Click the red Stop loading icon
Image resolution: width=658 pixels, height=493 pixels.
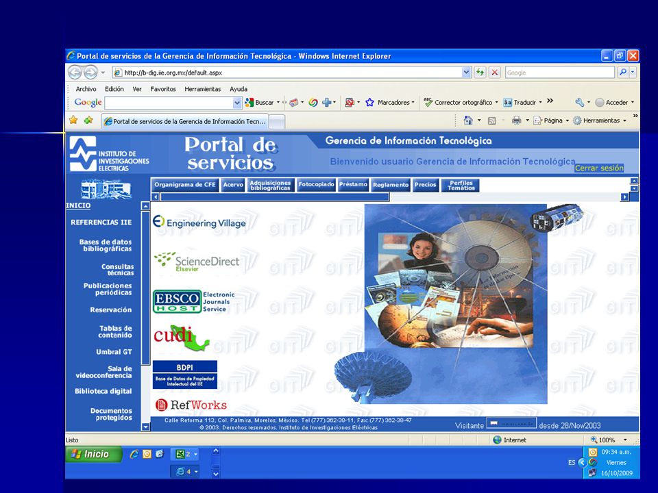(495, 72)
